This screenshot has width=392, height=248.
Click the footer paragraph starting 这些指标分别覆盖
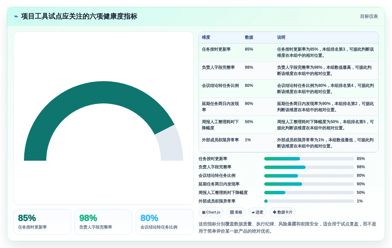287,227
